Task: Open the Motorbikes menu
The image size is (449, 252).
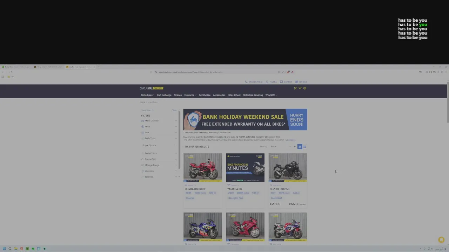Action: tap(148, 95)
